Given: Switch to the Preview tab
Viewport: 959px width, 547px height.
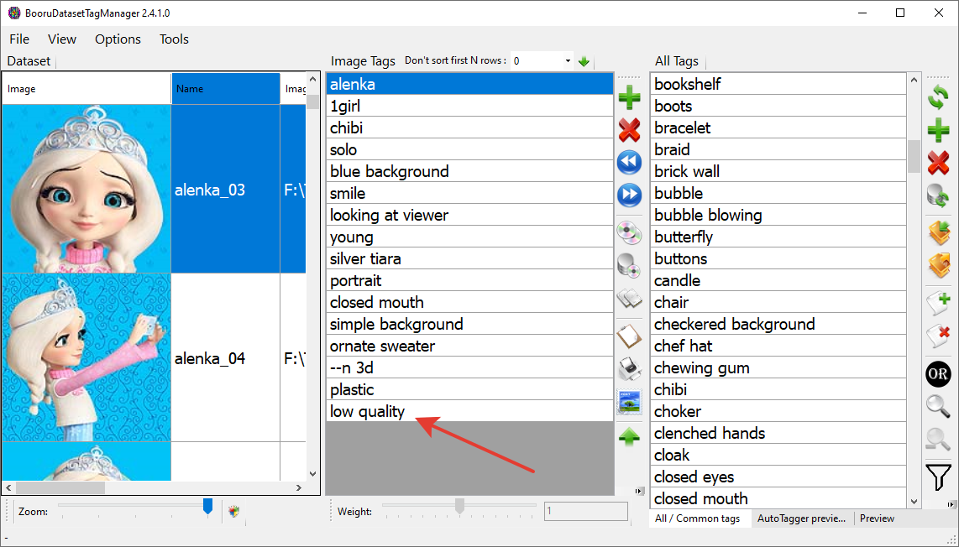Looking at the screenshot, I should [x=877, y=518].
